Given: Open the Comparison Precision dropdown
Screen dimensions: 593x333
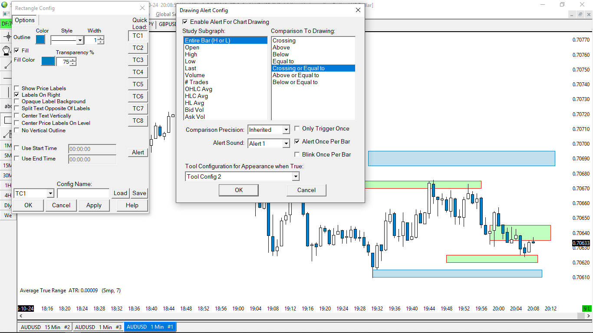Looking at the screenshot, I should tap(286, 130).
